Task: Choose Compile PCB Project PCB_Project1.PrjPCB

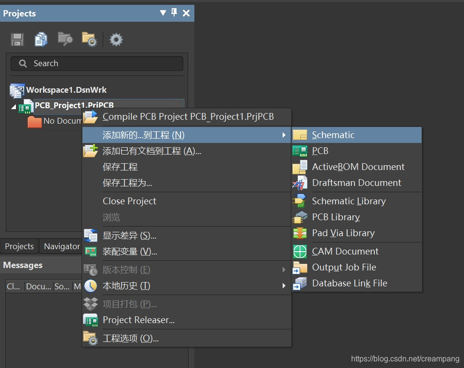Action: (187, 117)
